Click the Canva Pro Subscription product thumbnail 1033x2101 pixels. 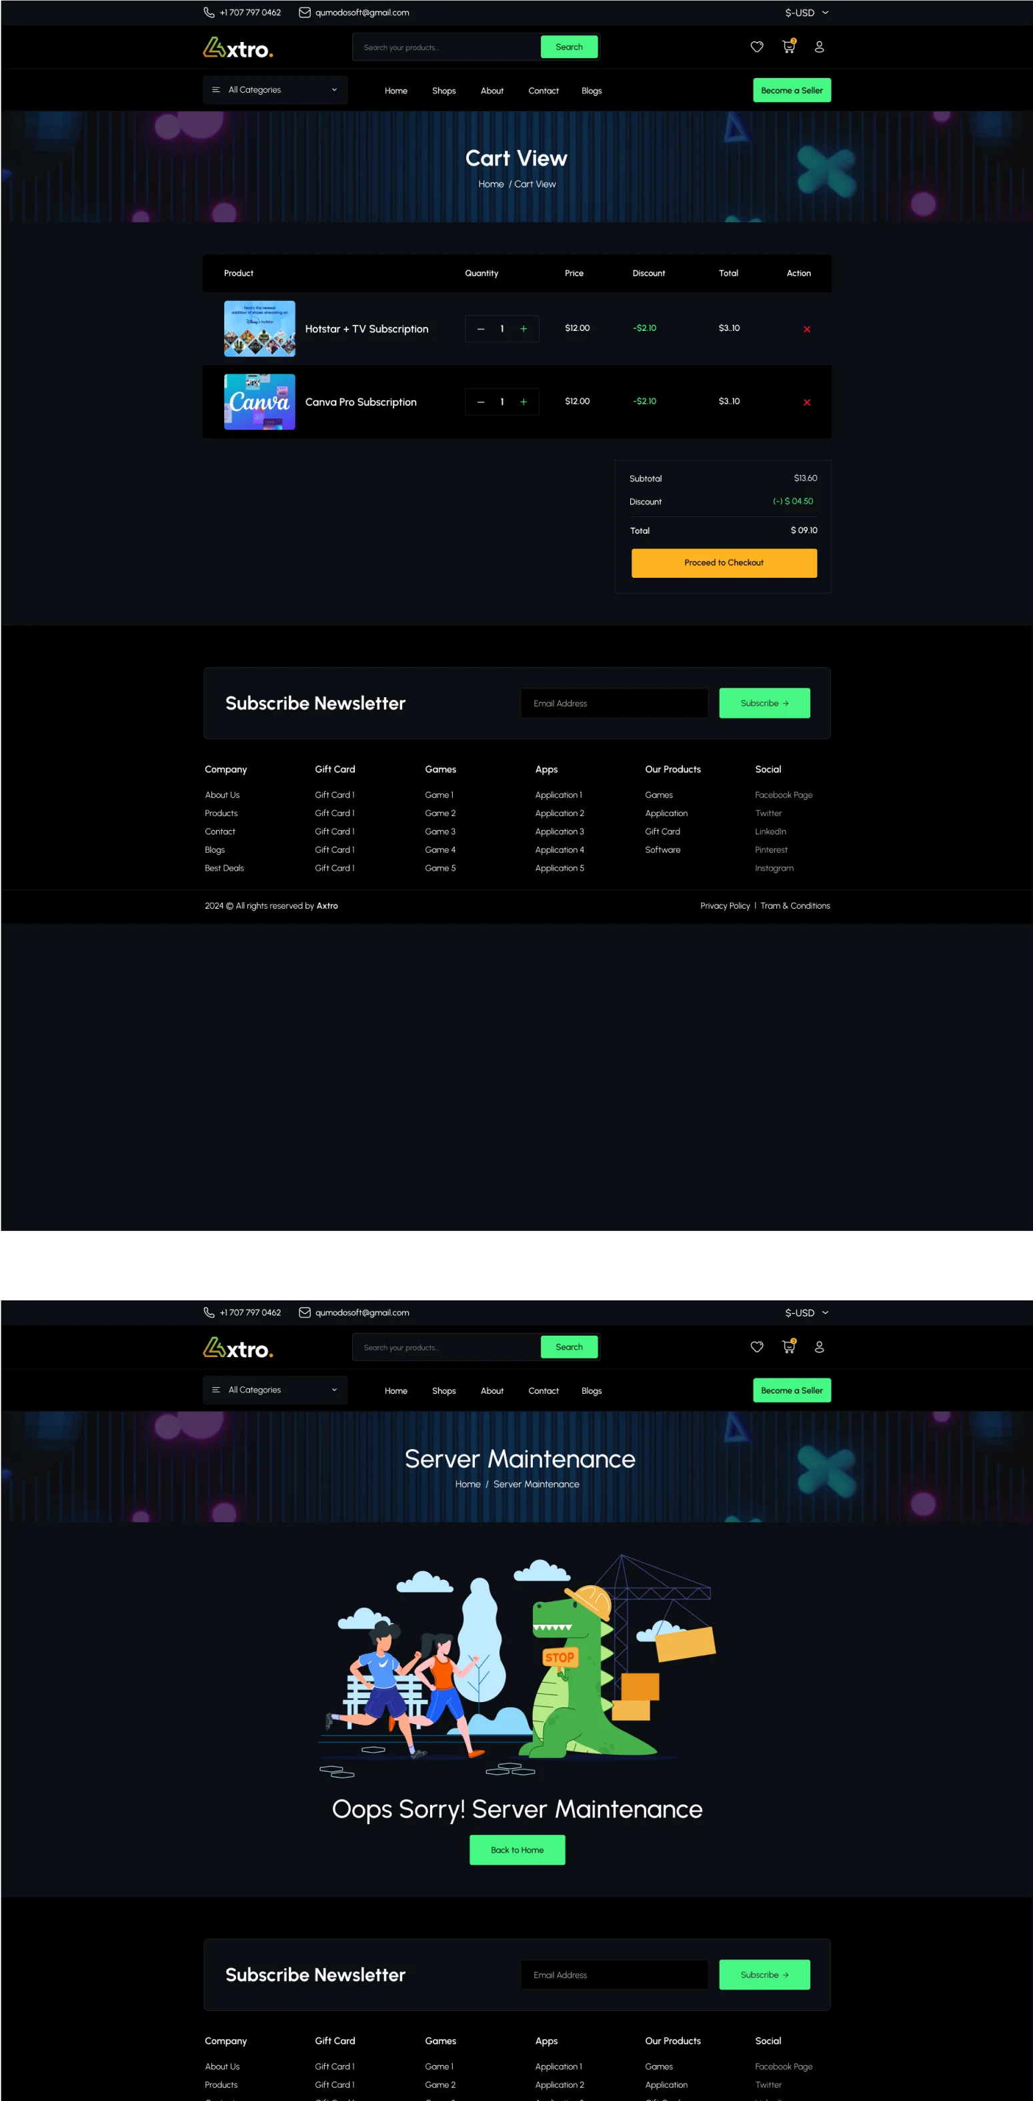[259, 402]
